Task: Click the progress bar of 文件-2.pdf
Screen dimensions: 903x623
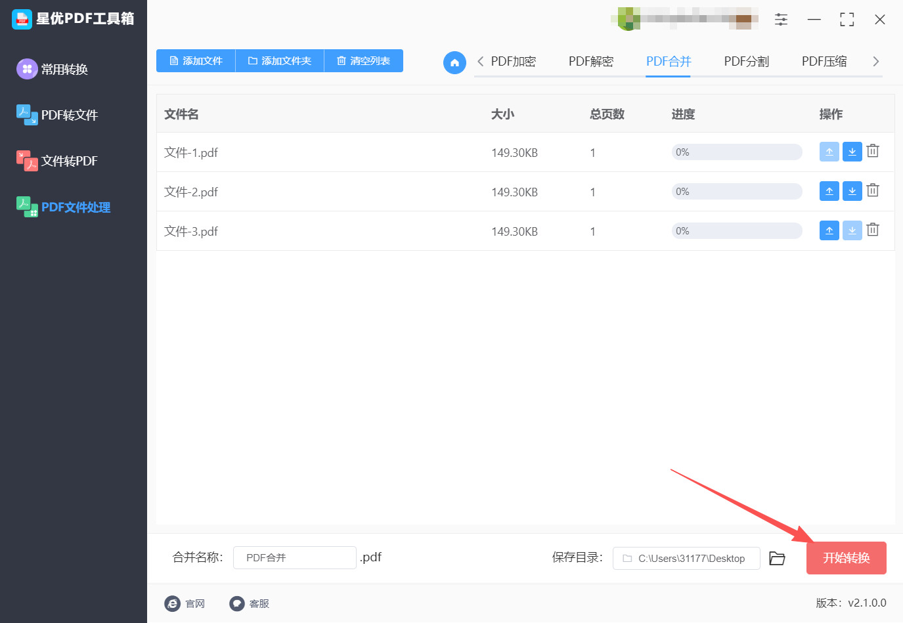Action: tap(737, 191)
